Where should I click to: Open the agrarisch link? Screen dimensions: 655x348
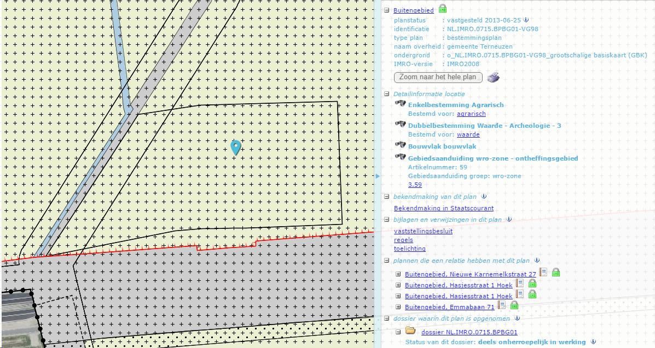(471, 114)
